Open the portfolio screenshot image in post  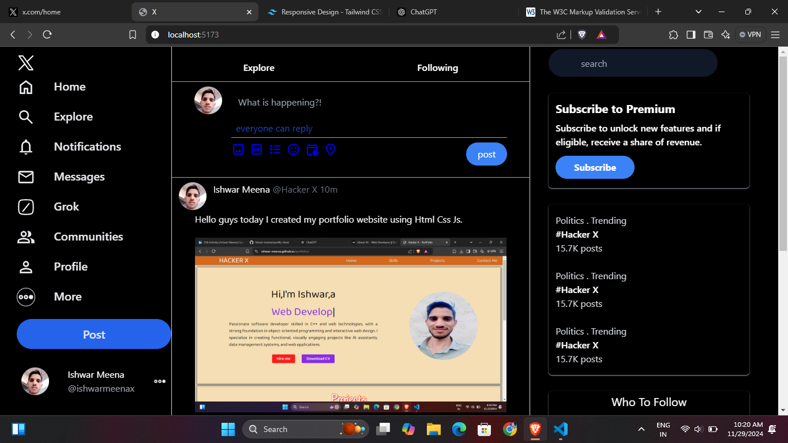tap(351, 325)
